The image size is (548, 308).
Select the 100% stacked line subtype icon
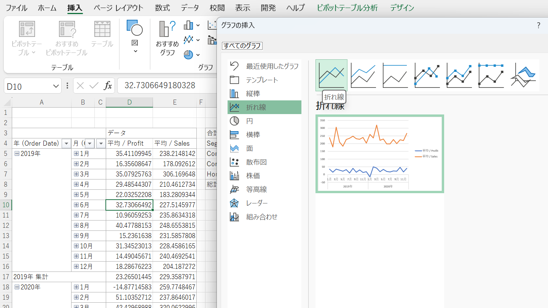click(x=395, y=75)
